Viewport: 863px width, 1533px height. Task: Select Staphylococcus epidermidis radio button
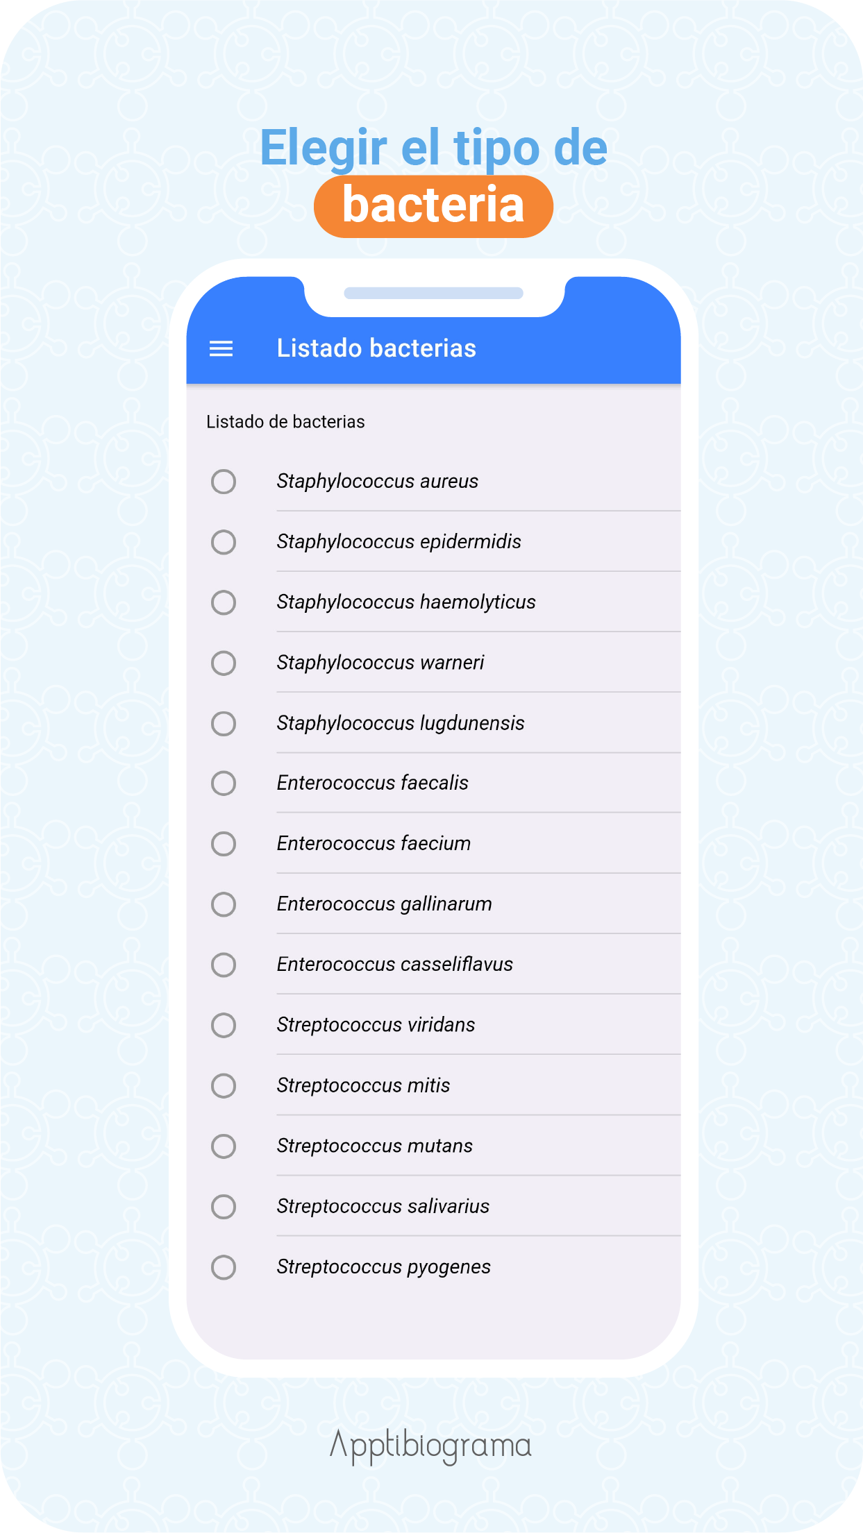(224, 542)
